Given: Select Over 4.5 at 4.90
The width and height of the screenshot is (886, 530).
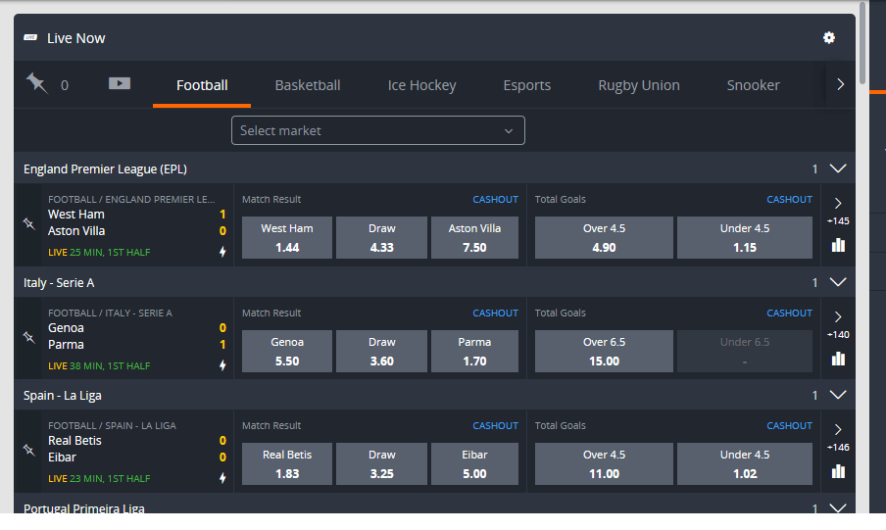Looking at the screenshot, I should 604,237.
